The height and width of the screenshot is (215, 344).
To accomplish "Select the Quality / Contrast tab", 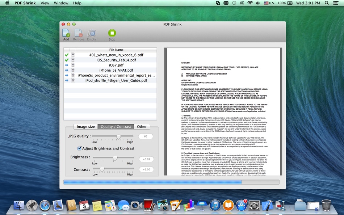I will coord(116,127).
